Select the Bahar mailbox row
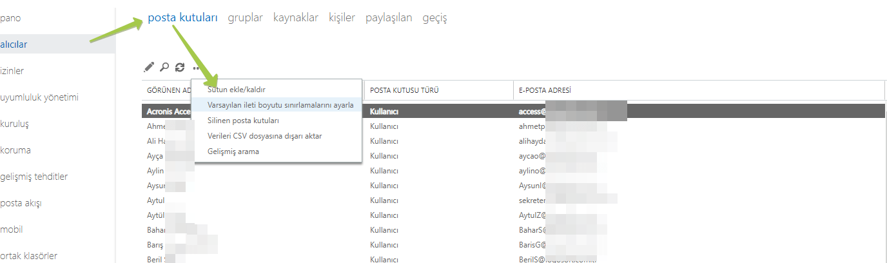Image resolution: width=887 pixels, height=263 pixels. pos(513,230)
